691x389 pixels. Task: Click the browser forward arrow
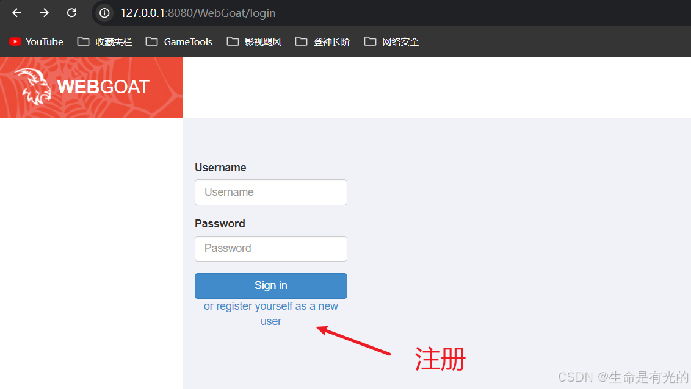pyautogui.click(x=44, y=13)
